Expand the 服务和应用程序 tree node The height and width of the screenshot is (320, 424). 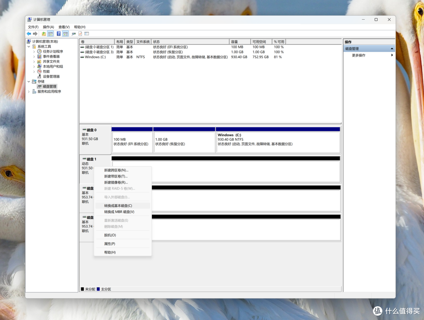(29, 91)
